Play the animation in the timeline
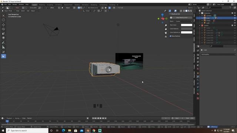237x133 pixels. pyautogui.click(x=100, y=118)
